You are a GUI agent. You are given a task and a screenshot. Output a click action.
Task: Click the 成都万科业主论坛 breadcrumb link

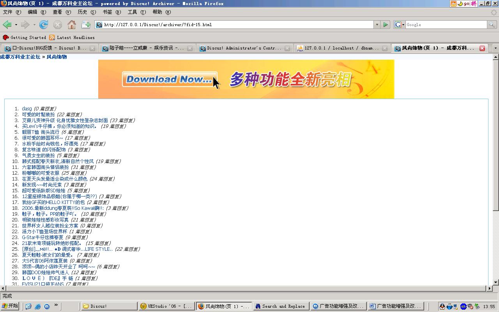20,57
